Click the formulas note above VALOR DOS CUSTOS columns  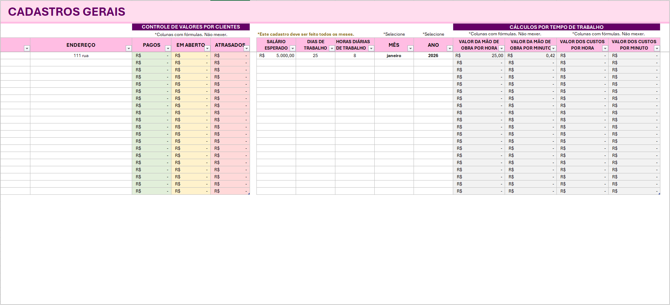(x=609, y=34)
